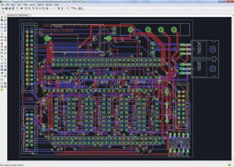
Task: Select the Mark tool
Action: [5, 20]
